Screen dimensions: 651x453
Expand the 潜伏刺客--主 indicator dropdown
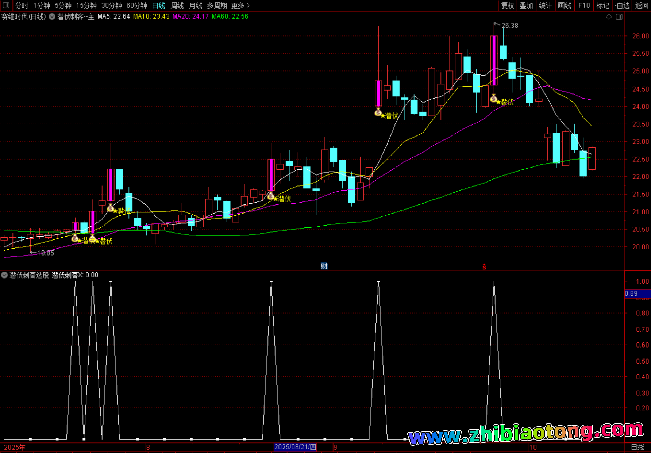[x=52, y=16]
